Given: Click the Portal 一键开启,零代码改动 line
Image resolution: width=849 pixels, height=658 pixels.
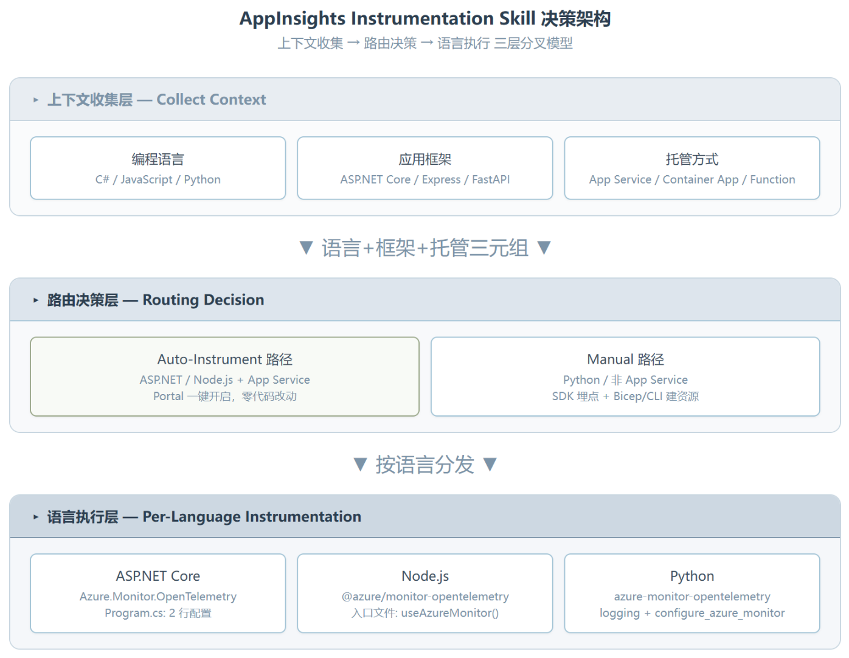Looking at the screenshot, I should point(225,397).
